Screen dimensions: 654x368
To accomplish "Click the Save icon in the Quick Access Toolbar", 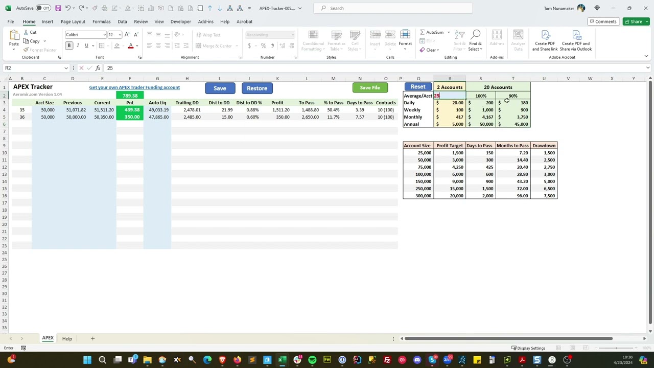I will click(58, 8).
